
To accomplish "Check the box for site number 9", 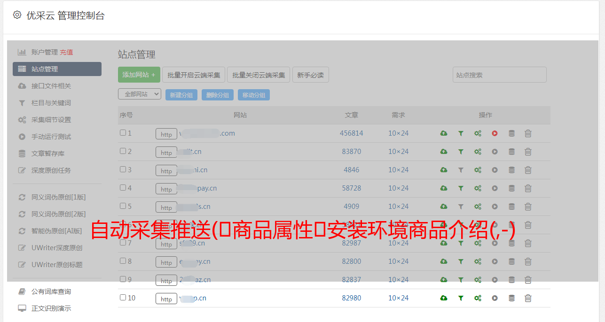I will click(123, 279).
